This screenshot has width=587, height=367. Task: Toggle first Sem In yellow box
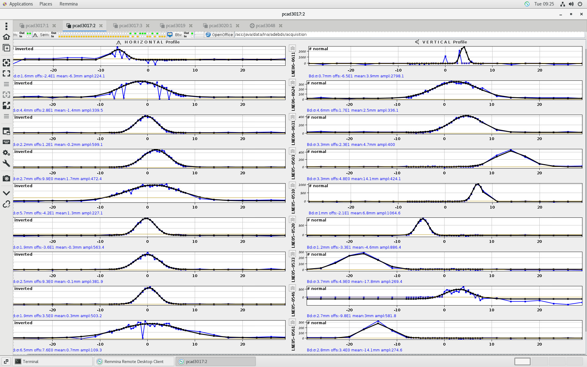click(x=60, y=36)
